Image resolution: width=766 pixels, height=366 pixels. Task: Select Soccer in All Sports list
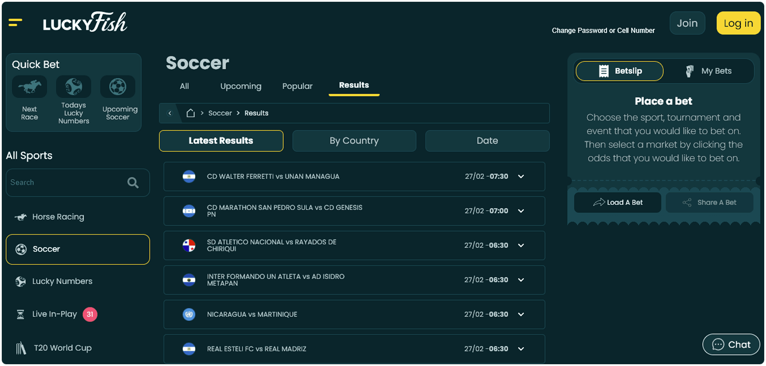[77, 249]
